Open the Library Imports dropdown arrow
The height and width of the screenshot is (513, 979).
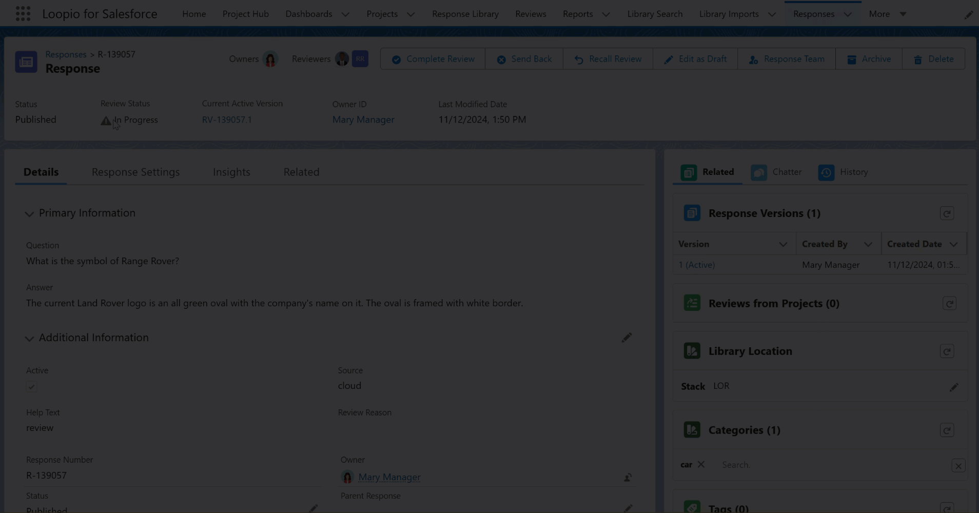(772, 14)
